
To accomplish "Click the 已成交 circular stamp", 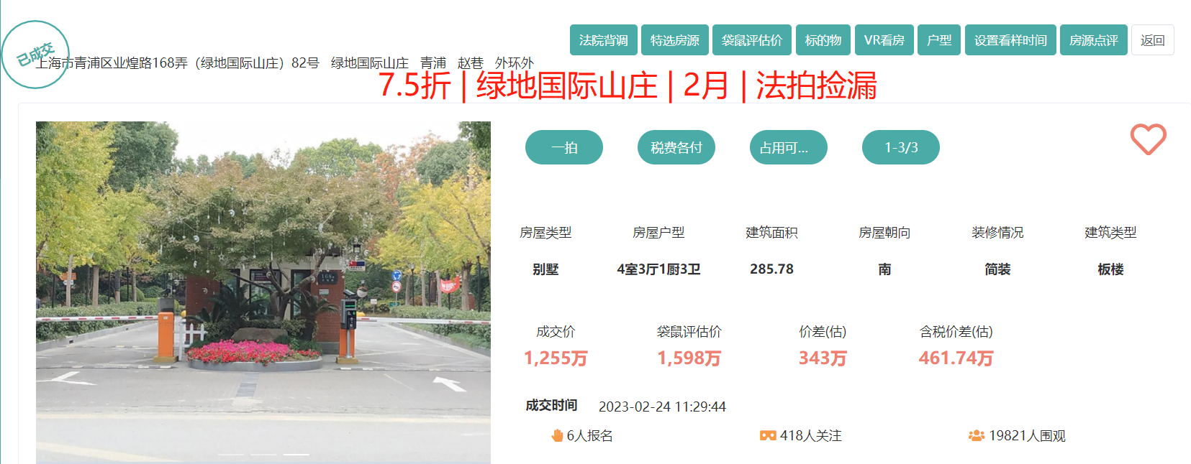I will coord(35,55).
